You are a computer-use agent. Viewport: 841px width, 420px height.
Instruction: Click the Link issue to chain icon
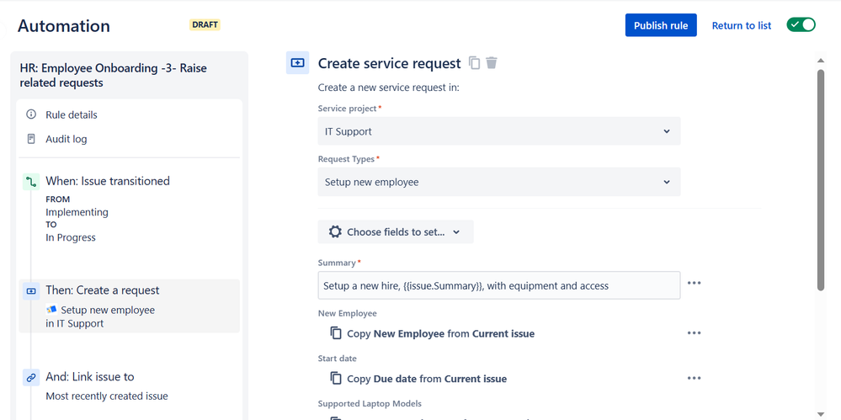point(31,377)
